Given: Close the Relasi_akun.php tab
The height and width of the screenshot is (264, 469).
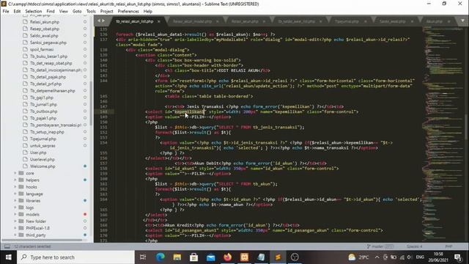Looking at the screenshot, I should 264,21.
